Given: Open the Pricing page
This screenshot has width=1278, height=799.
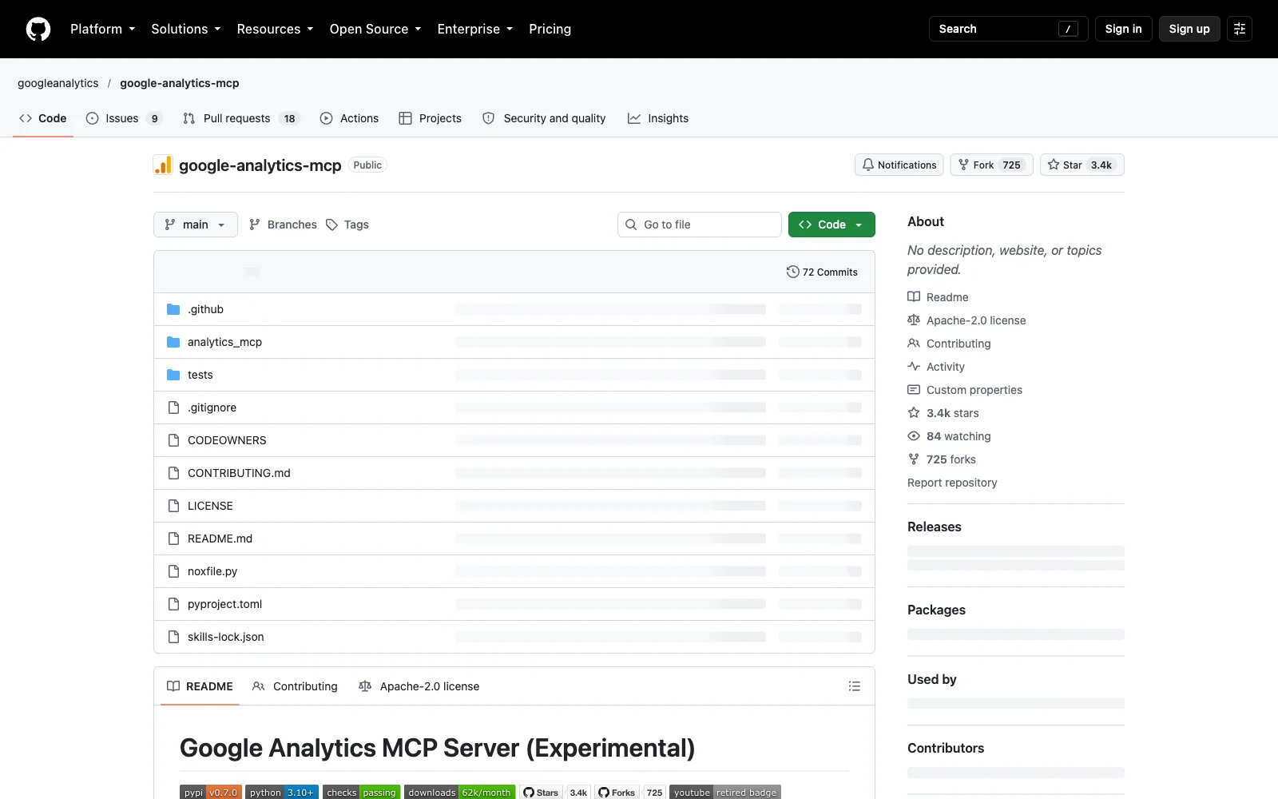Looking at the screenshot, I should [550, 29].
